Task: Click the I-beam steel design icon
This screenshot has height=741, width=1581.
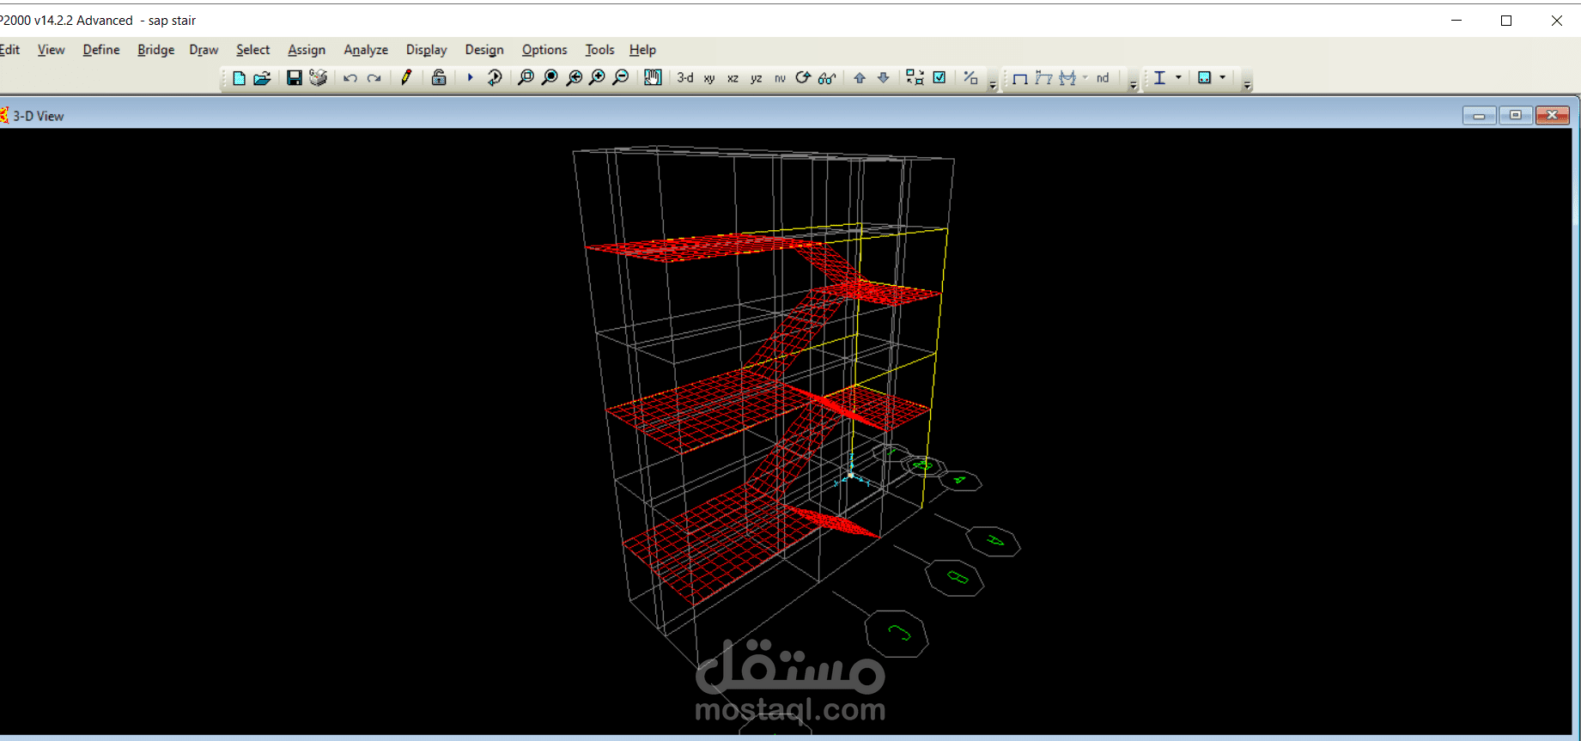Action: 1159,78
